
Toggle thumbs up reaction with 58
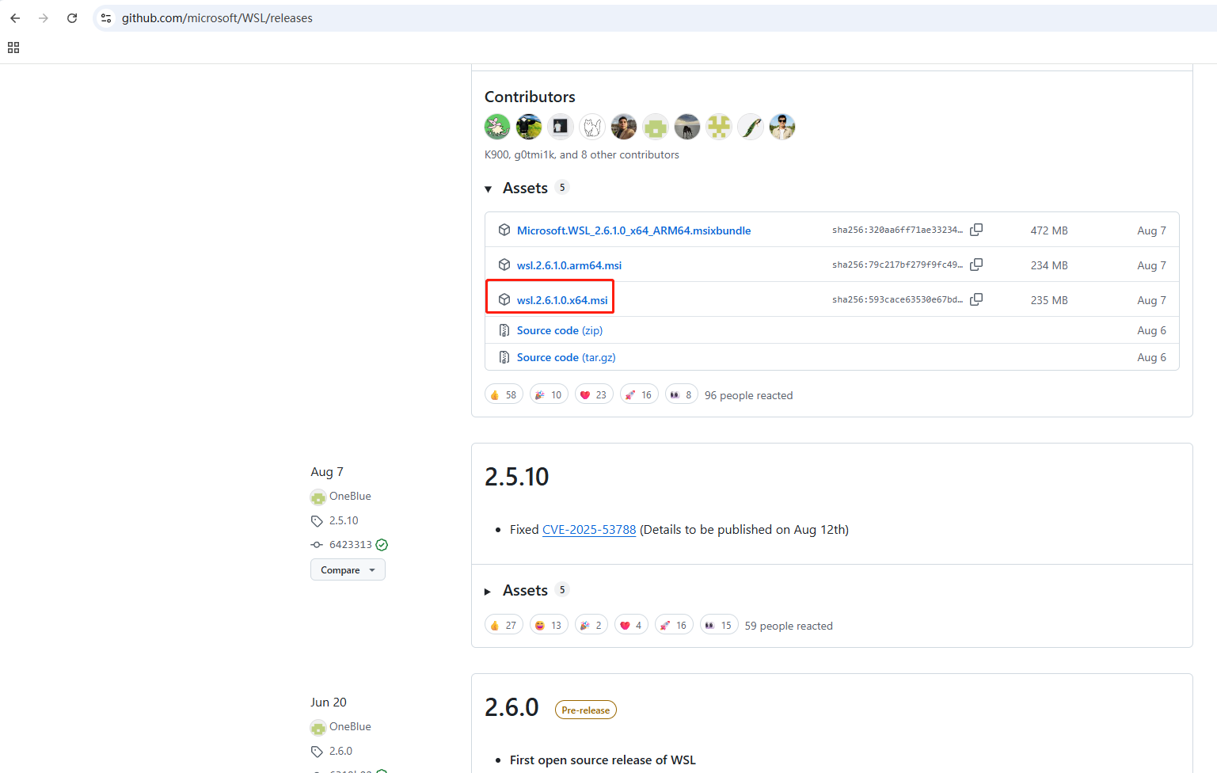point(504,394)
